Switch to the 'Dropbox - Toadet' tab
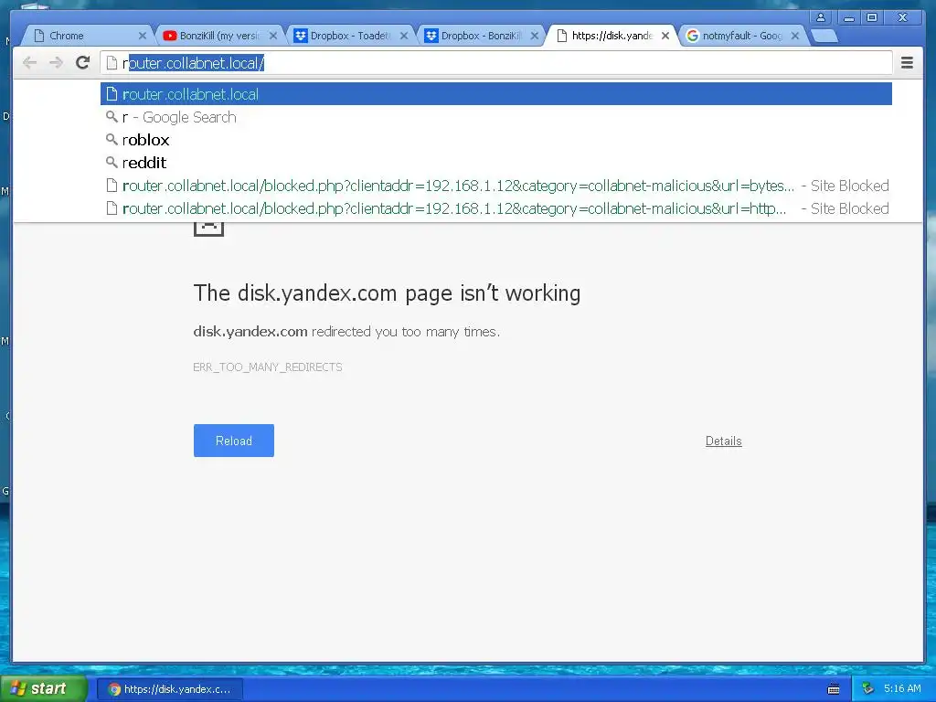Image resolution: width=936 pixels, height=702 pixels. (349, 36)
